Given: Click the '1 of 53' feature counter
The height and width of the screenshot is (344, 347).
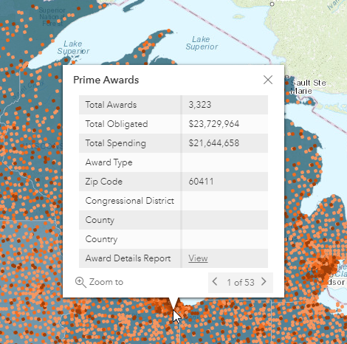Looking at the screenshot, I should (241, 282).
